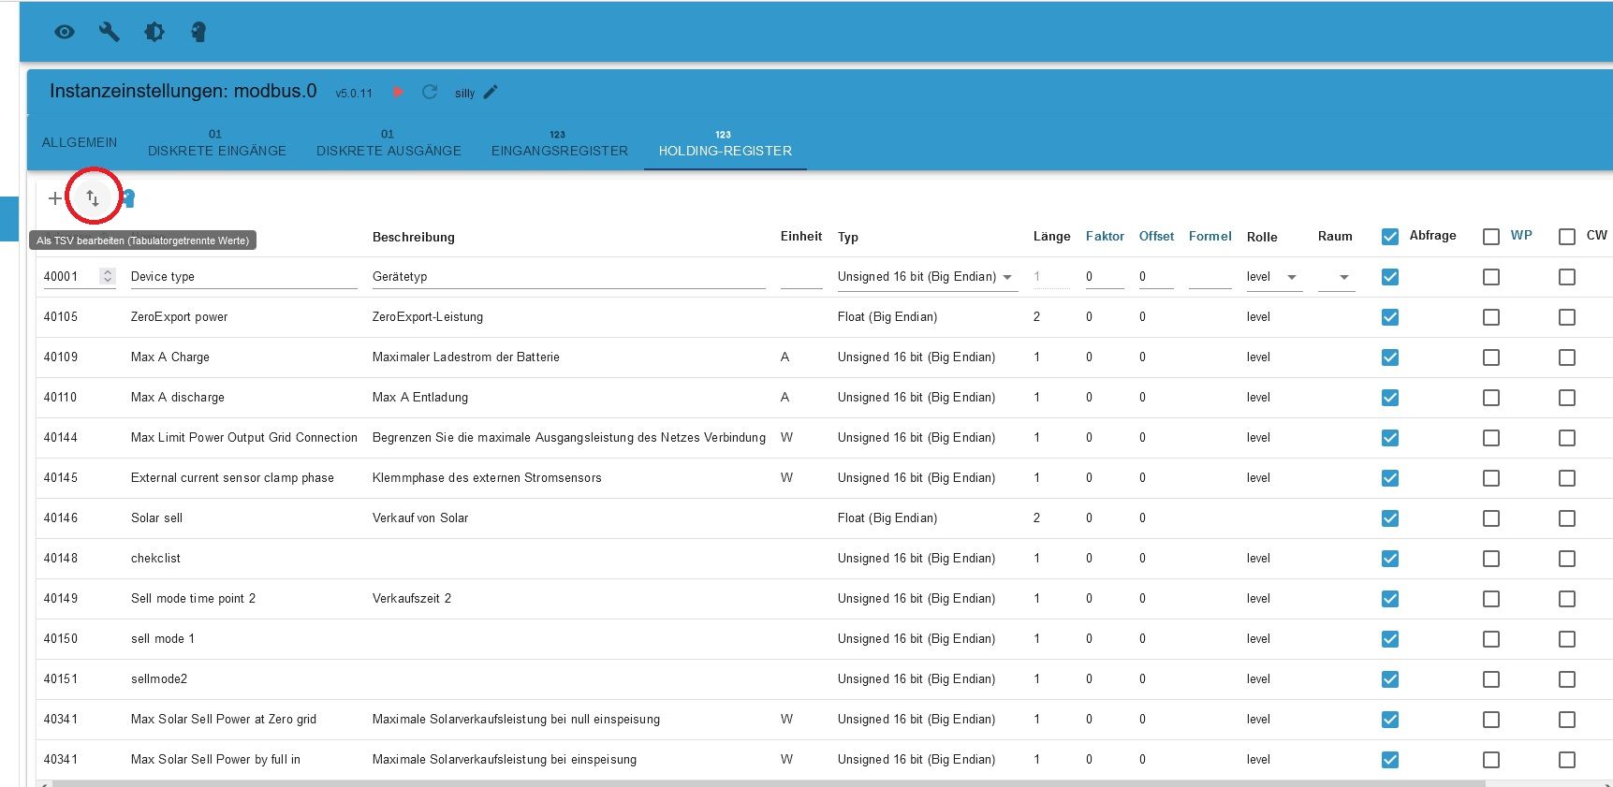Click the chekclist name cell
This screenshot has width=1613, height=787.
155,559
